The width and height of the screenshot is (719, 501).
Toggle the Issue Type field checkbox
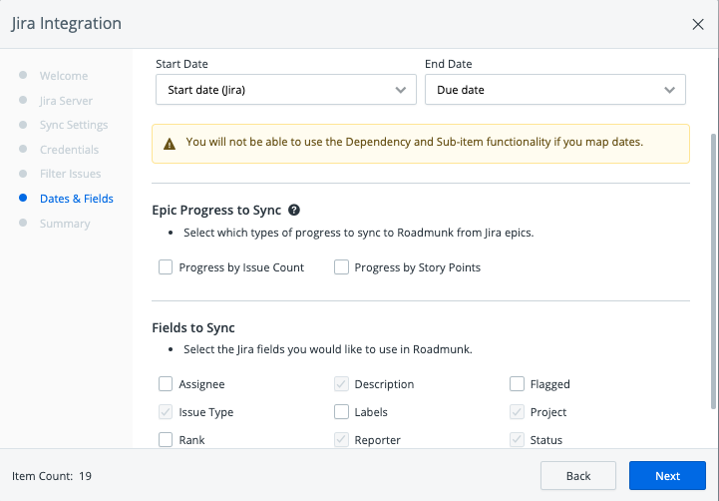[166, 411]
